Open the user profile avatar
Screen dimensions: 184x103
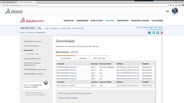pos(175,11)
